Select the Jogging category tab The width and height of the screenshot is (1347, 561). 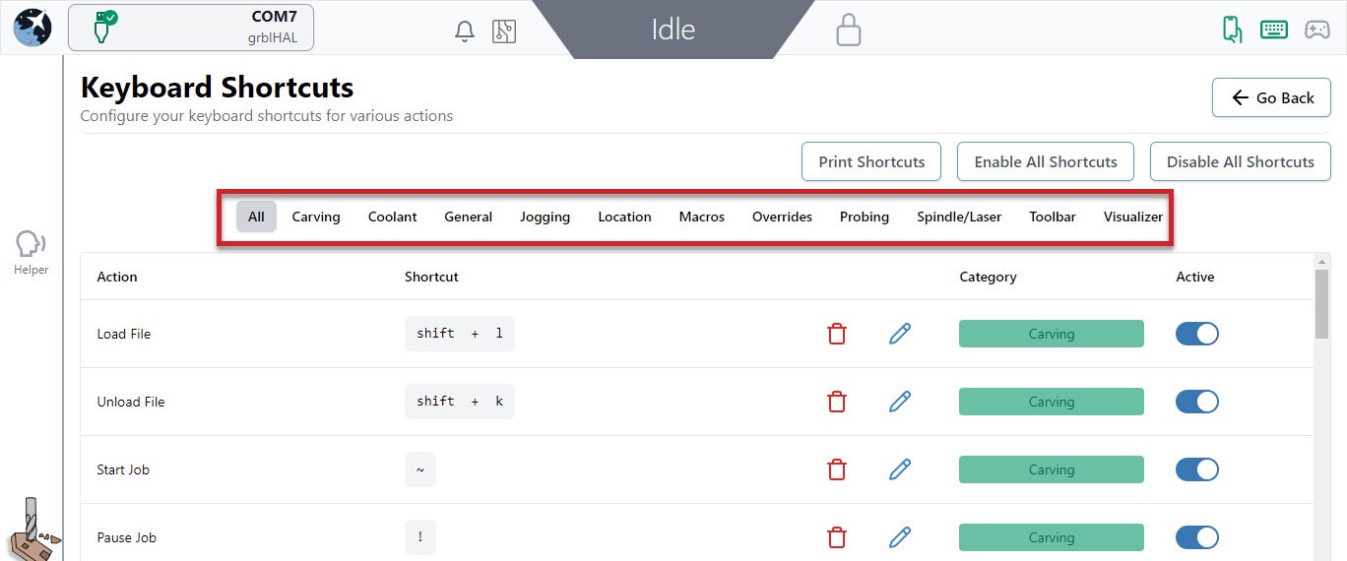(x=545, y=217)
